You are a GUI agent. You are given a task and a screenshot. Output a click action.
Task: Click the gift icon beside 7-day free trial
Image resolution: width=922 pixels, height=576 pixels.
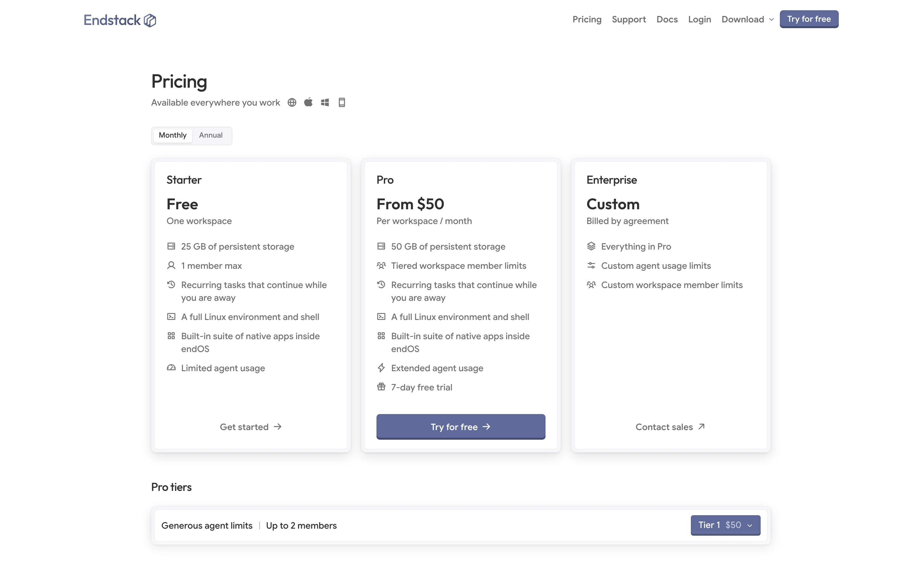coord(381,387)
